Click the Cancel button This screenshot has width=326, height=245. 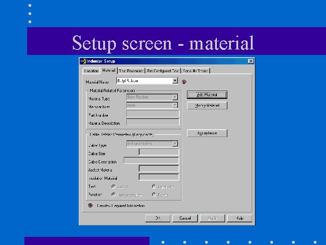pos(185,218)
